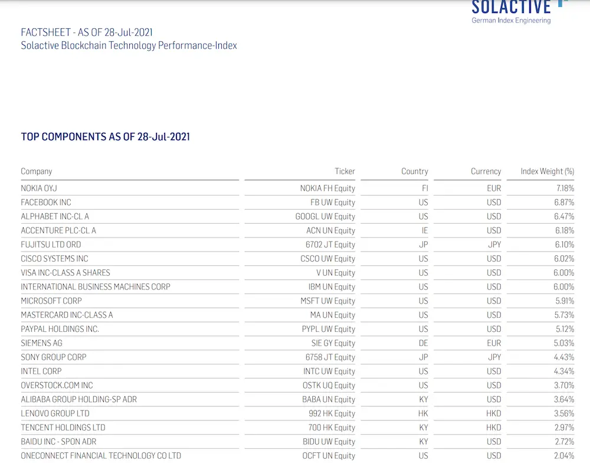Viewport: 590px width, 463px height.
Task: Select PAYPAL HOLDINGS INC. company name
Action: tap(60, 329)
